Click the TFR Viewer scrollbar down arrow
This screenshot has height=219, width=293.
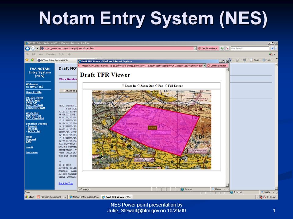pos(227,185)
